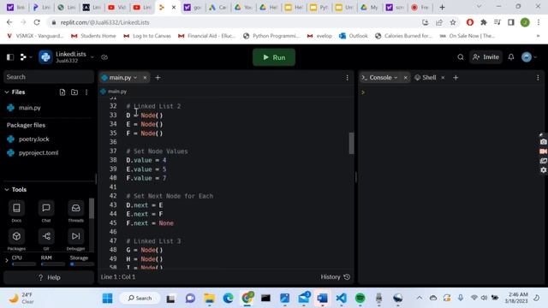Toggle the Replit sidebar panel icon
The image size is (548, 308).
10,57
